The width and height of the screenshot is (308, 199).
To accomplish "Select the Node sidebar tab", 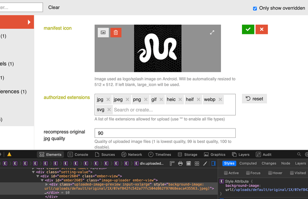I will 286,163.
